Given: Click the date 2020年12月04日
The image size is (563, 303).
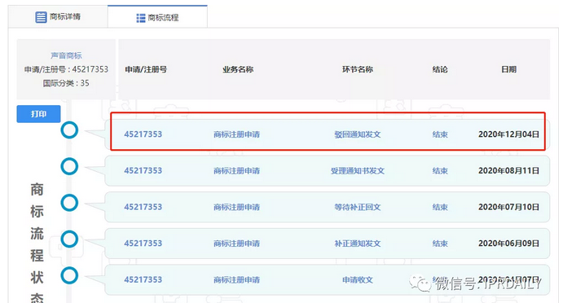Looking at the screenshot, I should click(x=508, y=134).
